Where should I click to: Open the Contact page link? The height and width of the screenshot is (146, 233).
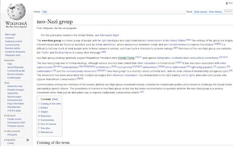click(14, 78)
